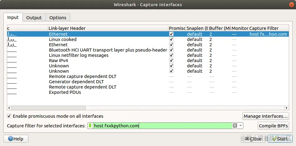
Task: Open the capture filter history dropdown arrow
Action: point(241,126)
